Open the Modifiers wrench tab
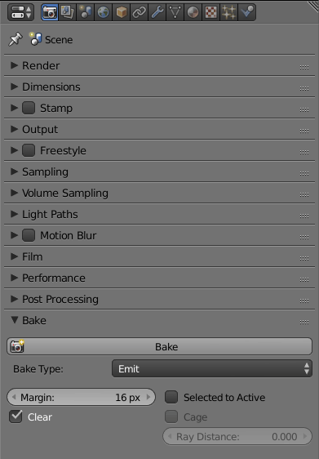The height and width of the screenshot is (459, 319). pos(157,12)
